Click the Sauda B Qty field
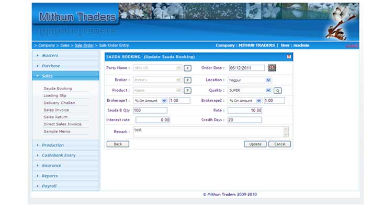The width and height of the screenshot is (383, 205). (x=150, y=110)
